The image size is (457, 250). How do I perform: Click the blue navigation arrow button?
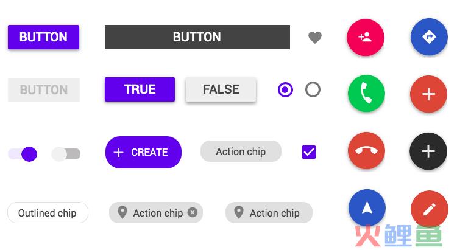[367, 208]
